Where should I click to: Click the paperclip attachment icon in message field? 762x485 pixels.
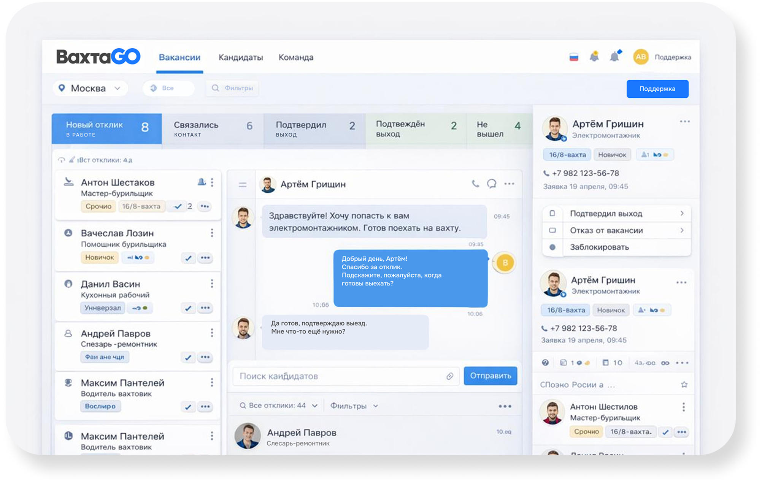point(449,376)
